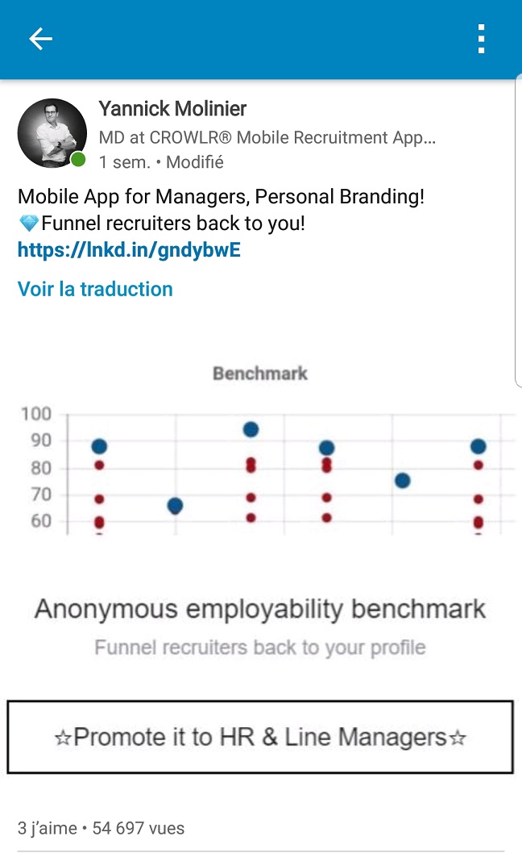Image resolution: width=522 pixels, height=853 pixels.
Task: Tap the Yannick Molinier author name
Action: pos(172,109)
